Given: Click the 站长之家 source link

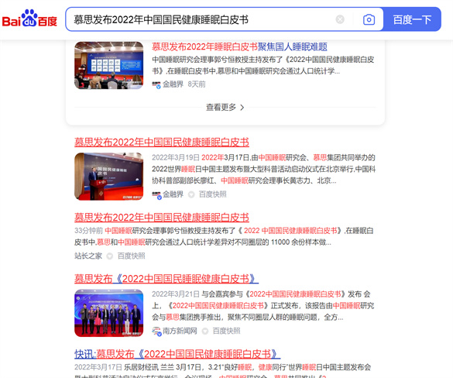Looking at the screenshot, I should click(x=88, y=256).
